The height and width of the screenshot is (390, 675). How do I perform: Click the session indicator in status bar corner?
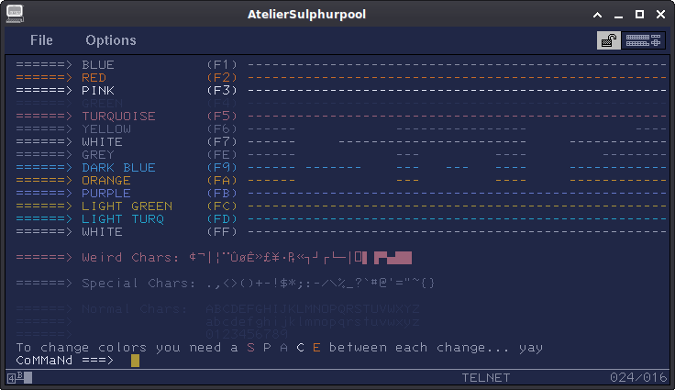pos(19,377)
